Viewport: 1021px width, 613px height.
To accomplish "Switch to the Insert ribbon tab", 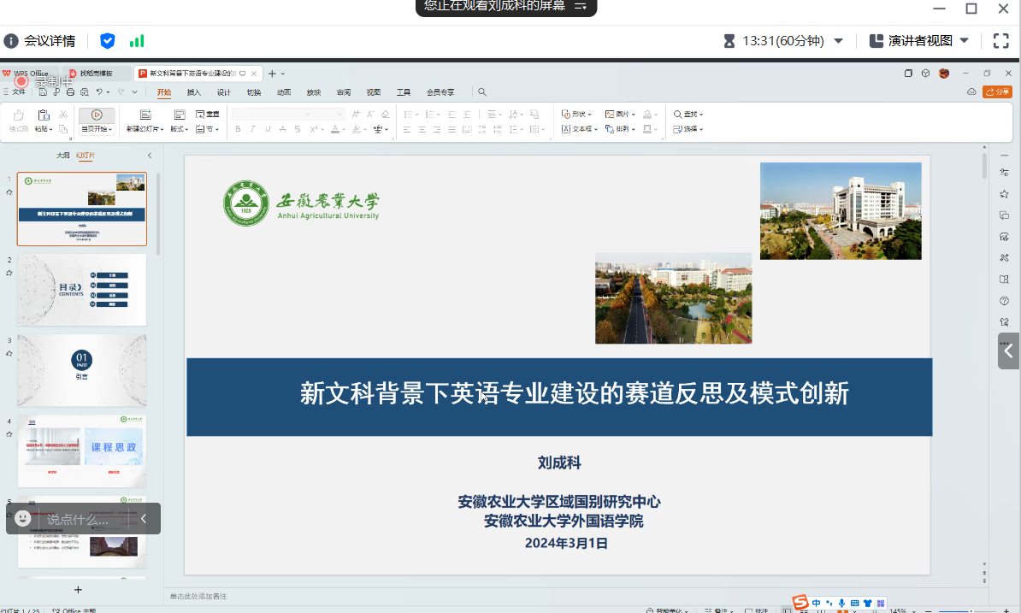I will [x=194, y=92].
